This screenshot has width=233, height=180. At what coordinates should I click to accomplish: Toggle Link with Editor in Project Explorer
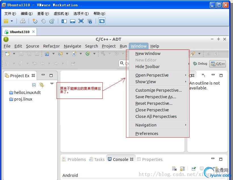42,85
